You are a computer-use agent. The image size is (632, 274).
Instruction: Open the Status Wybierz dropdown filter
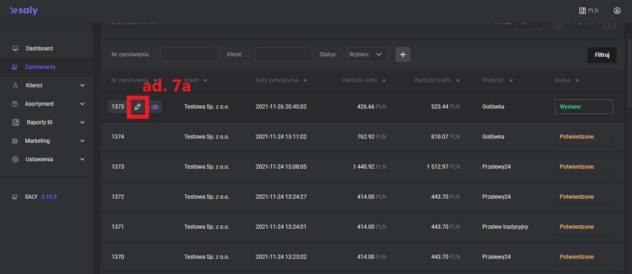[x=367, y=55]
